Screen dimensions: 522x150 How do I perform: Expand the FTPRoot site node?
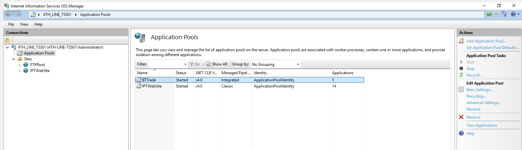click(x=20, y=65)
